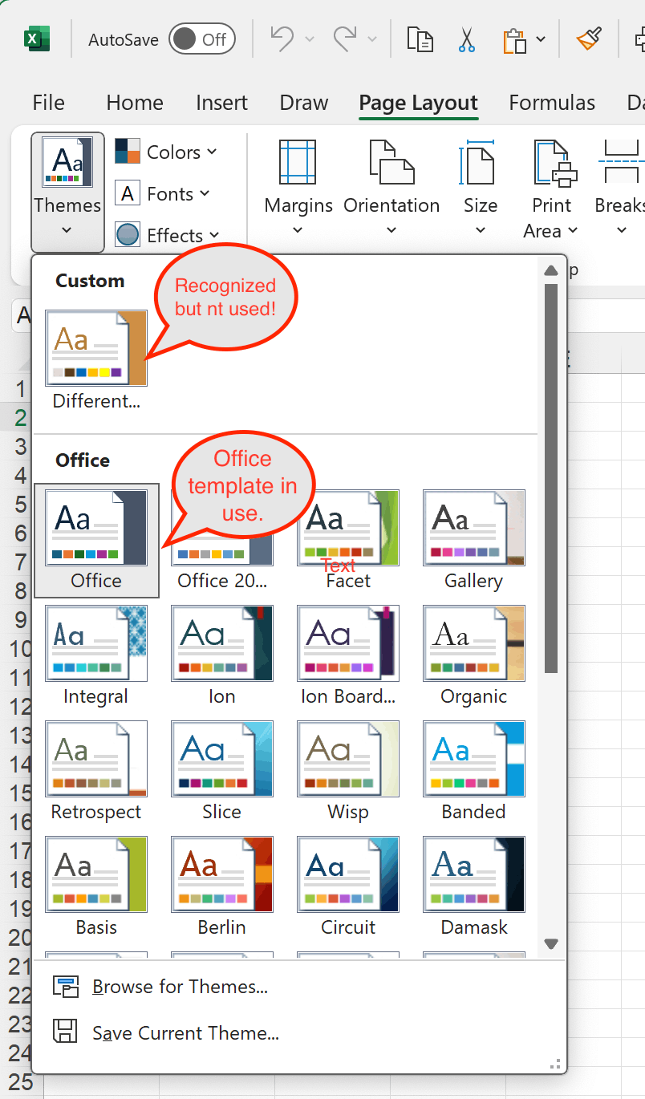Image resolution: width=645 pixels, height=1099 pixels.
Task: Apply the Facet theme
Action: pos(348,541)
